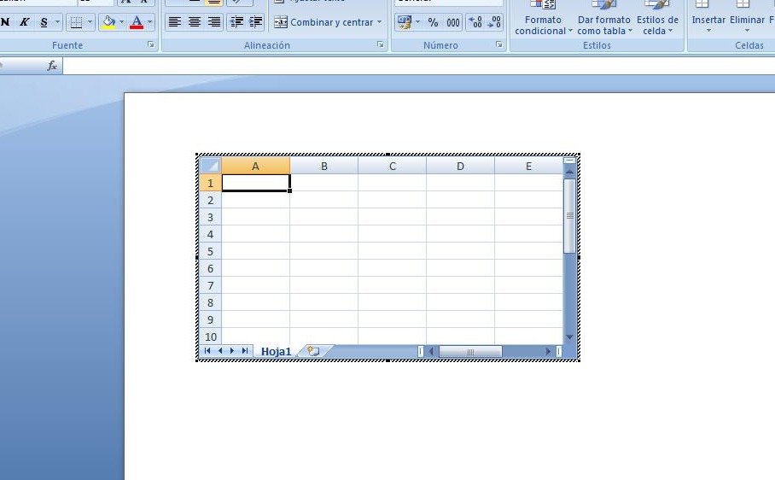Open Estilos de celda menu

[x=657, y=17]
